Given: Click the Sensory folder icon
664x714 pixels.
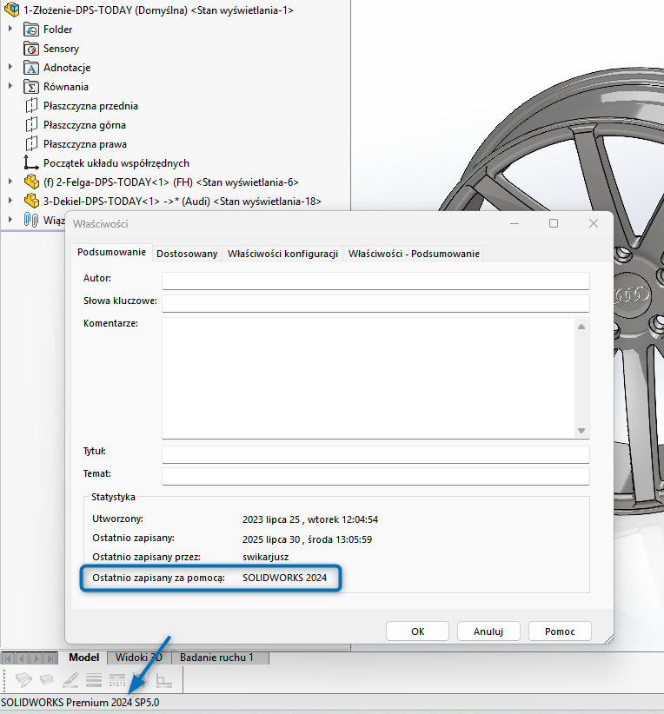Looking at the screenshot, I should pyautogui.click(x=31, y=49).
